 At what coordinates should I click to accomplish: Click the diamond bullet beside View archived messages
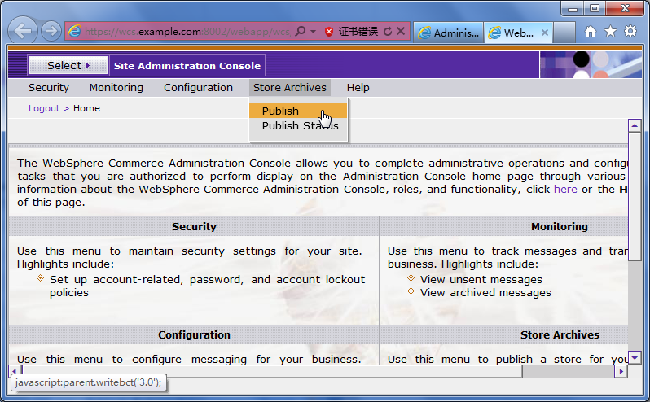click(x=411, y=291)
